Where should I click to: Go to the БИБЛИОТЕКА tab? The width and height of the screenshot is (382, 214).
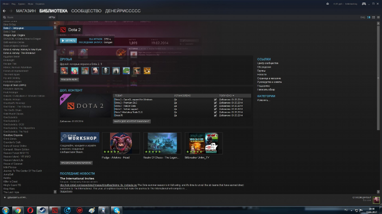click(53, 11)
